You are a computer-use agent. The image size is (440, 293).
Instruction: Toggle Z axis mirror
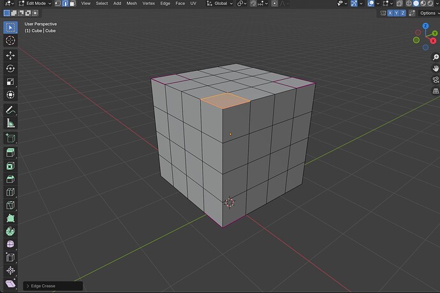click(x=403, y=13)
